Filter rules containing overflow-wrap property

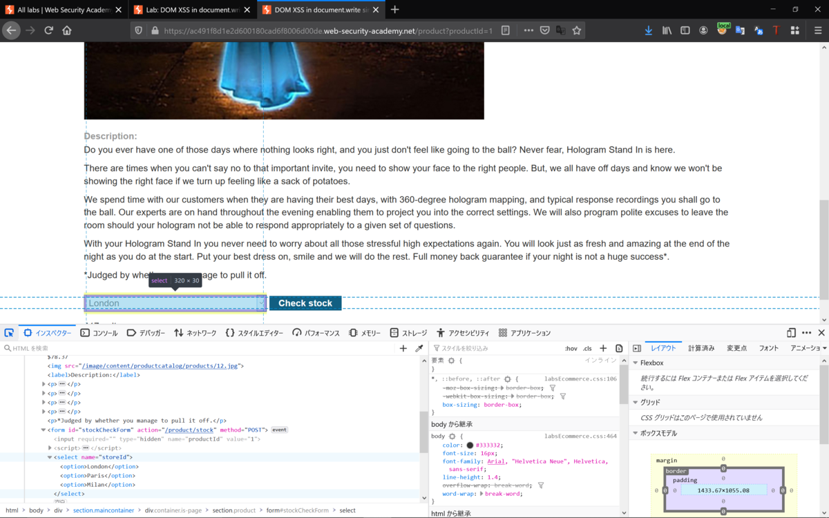[541, 486]
